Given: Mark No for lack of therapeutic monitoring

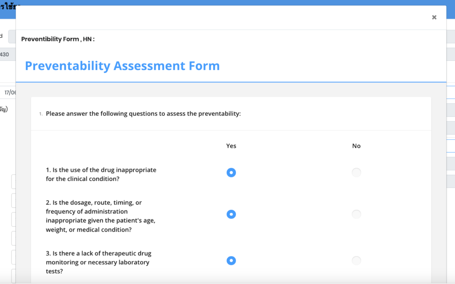Looking at the screenshot, I should tap(356, 260).
